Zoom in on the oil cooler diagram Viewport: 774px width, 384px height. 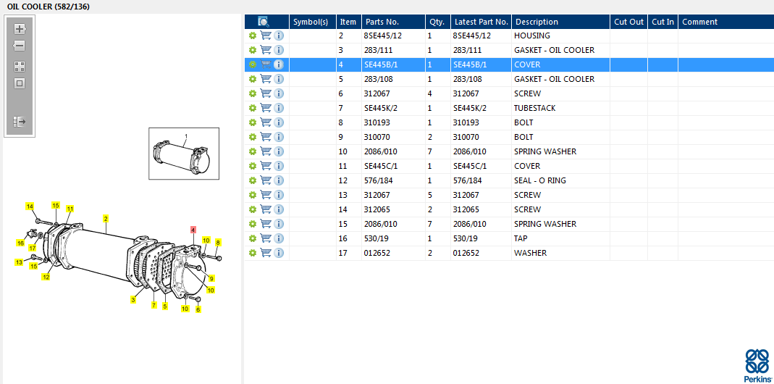20,29
